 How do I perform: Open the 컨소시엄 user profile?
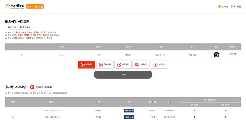pyautogui.click(x=224, y=7)
